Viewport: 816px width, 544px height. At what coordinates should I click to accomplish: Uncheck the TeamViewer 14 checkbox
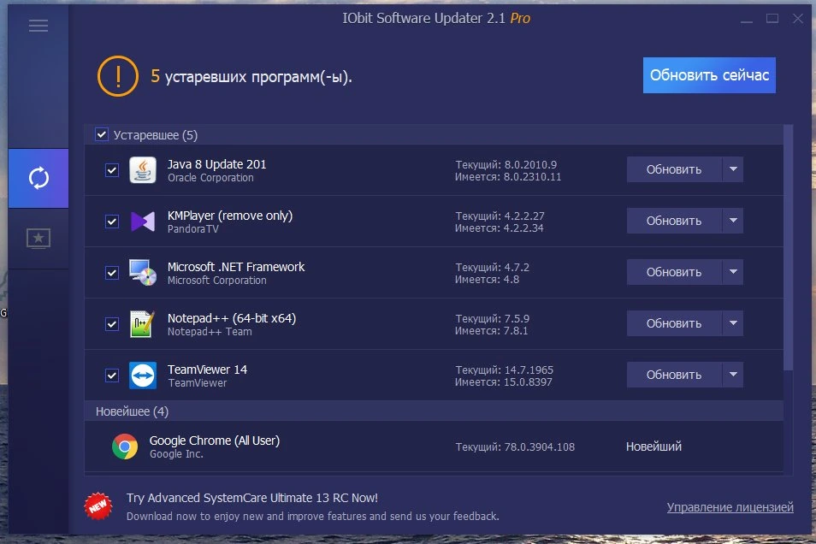112,375
